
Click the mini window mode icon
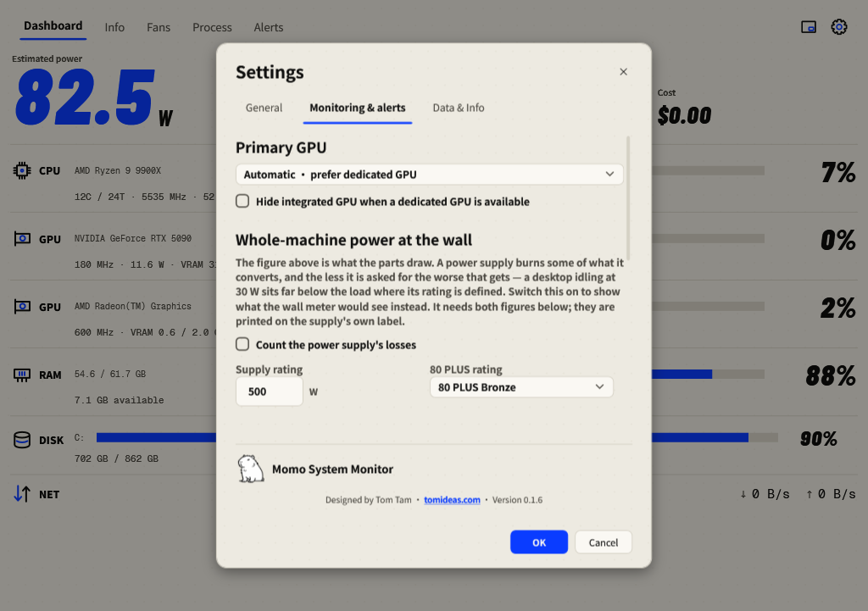[808, 26]
